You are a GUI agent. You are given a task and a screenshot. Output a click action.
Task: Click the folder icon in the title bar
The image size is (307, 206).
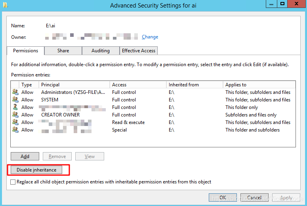5,5
